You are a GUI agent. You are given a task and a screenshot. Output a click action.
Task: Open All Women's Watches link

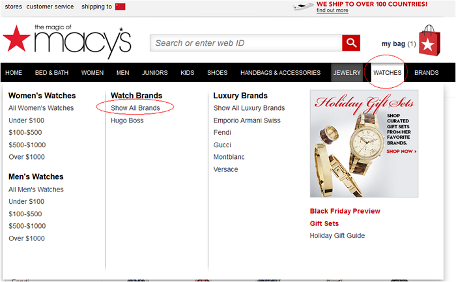[x=41, y=108]
